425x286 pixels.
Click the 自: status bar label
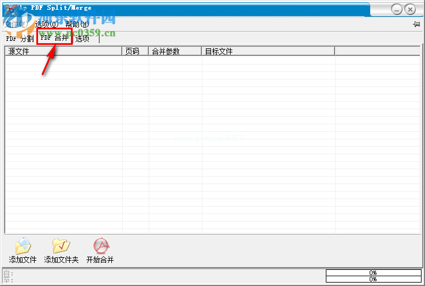(8, 273)
